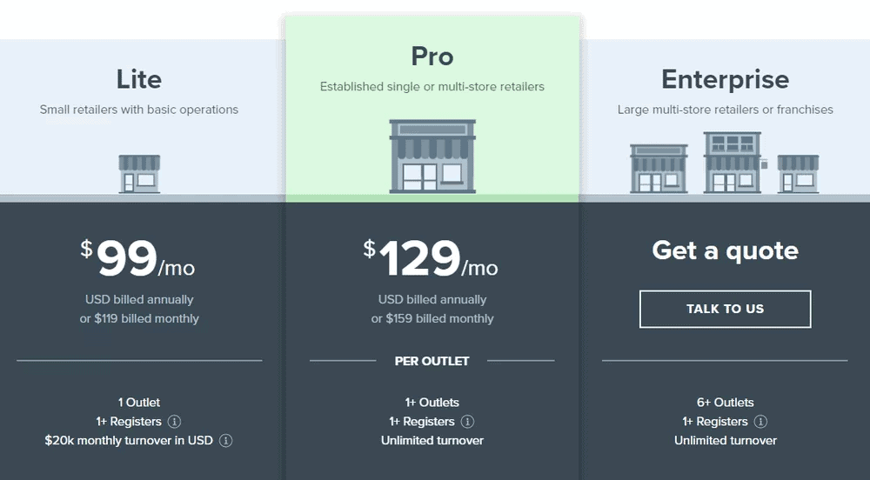Select the Pro plan heading
Image resolution: width=870 pixels, height=480 pixels.
click(432, 57)
